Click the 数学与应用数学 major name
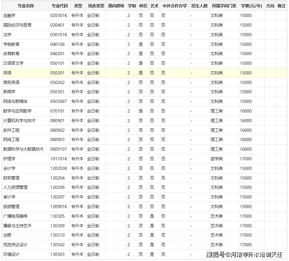Viewport: 289px width, 261px height. (x=17, y=111)
